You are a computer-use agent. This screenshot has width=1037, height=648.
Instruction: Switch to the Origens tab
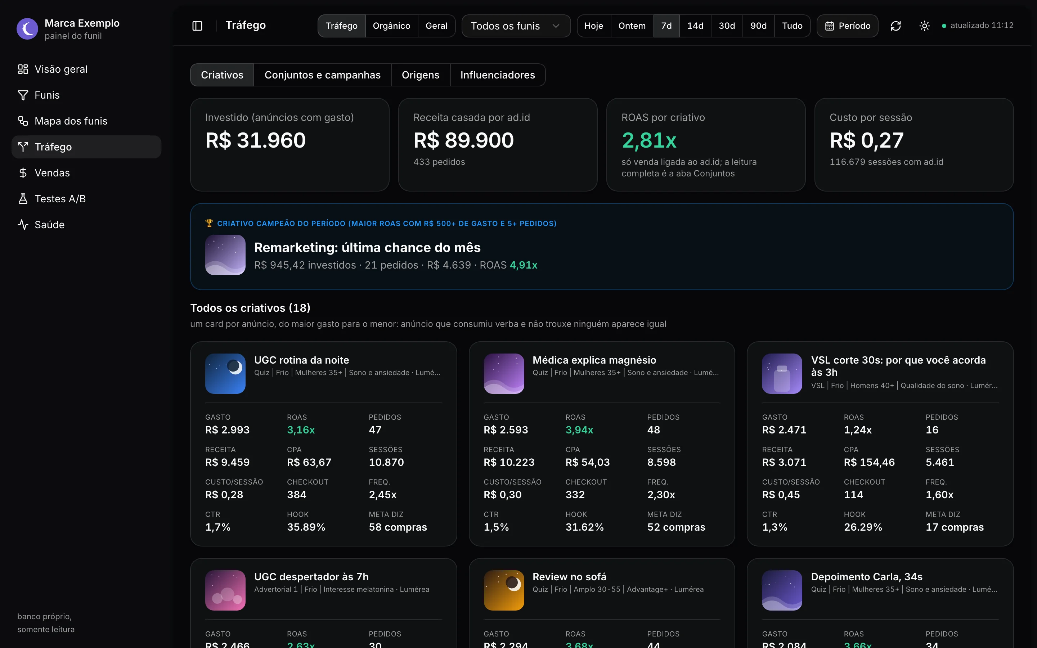pos(420,75)
